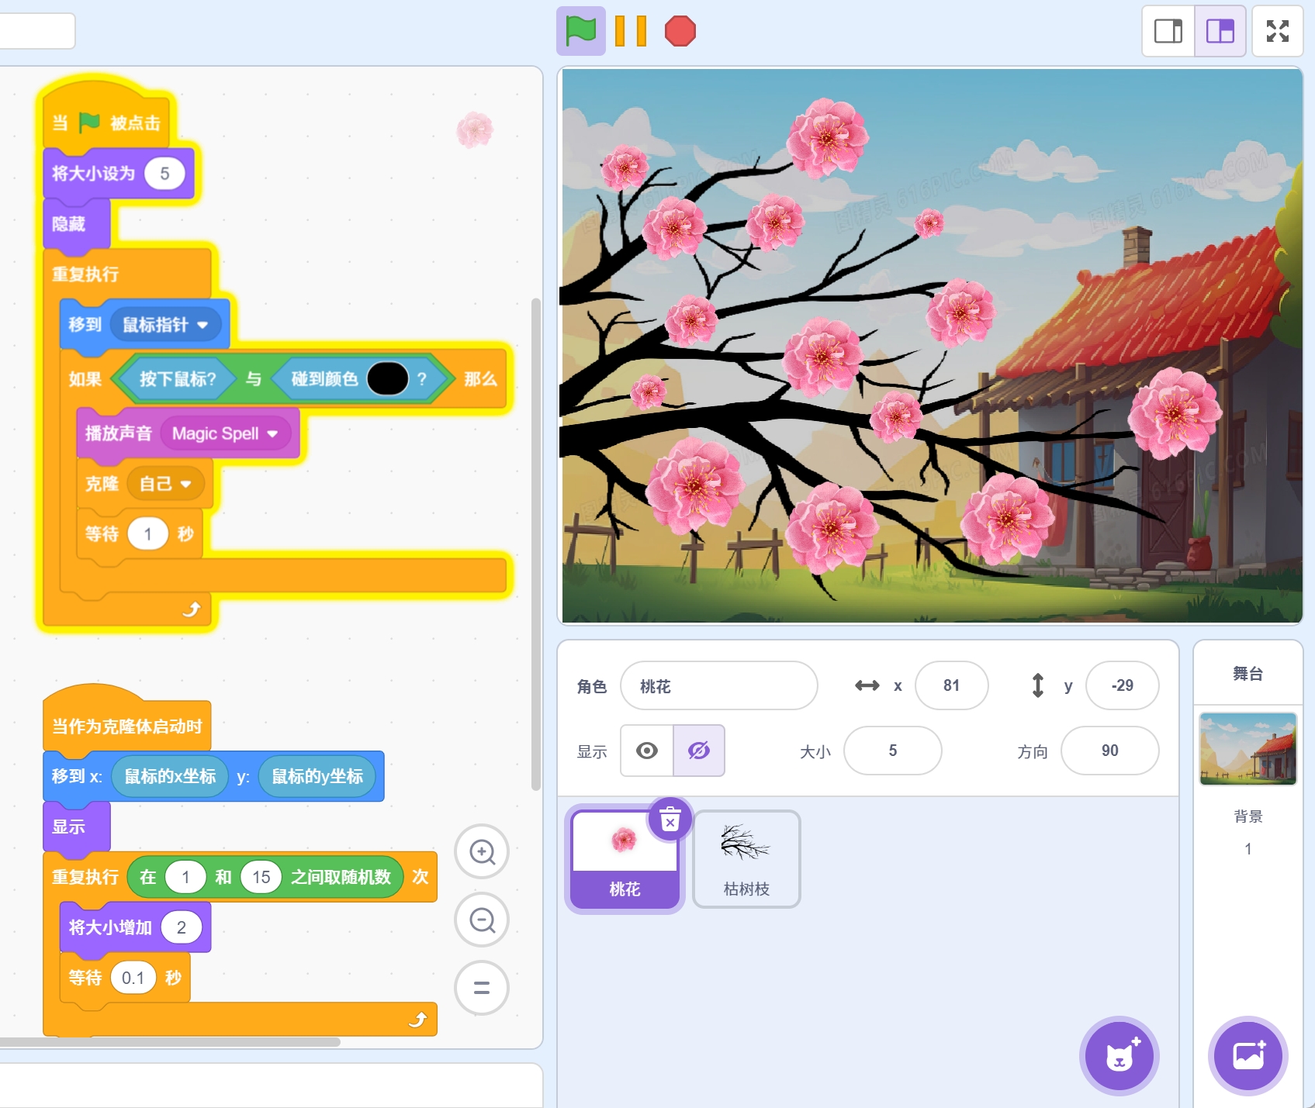Hide the sprite with crossed-eye icon

click(698, 751)
